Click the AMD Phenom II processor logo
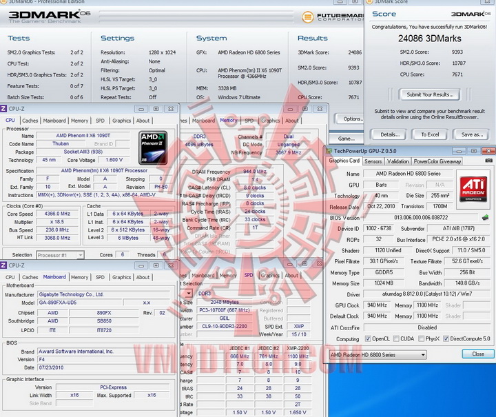The height and width of the screenshot is (417, 496). [x=153, y=148]
